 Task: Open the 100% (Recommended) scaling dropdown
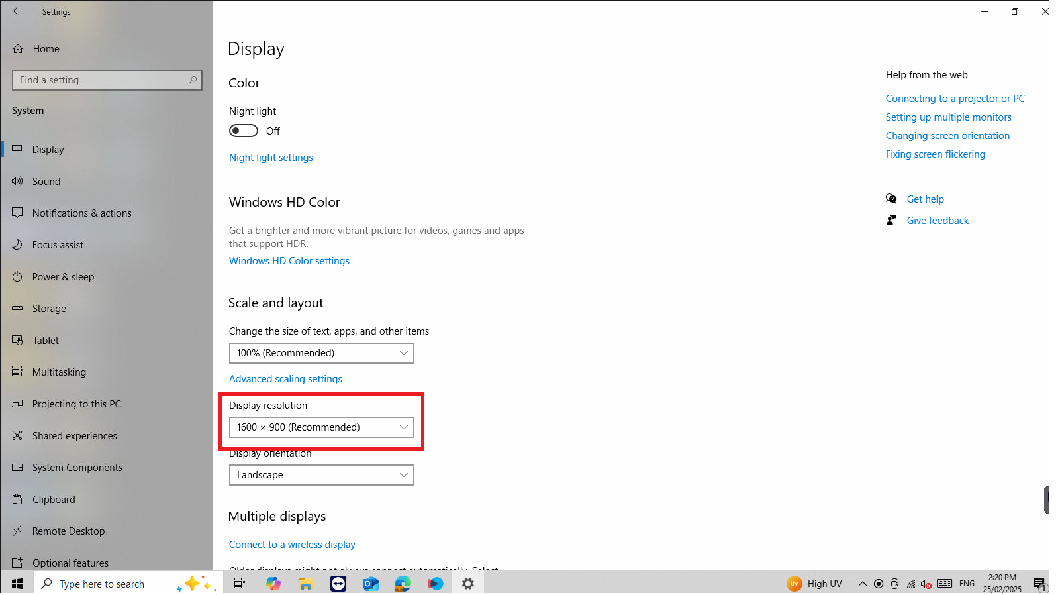[x=322, y=353]
